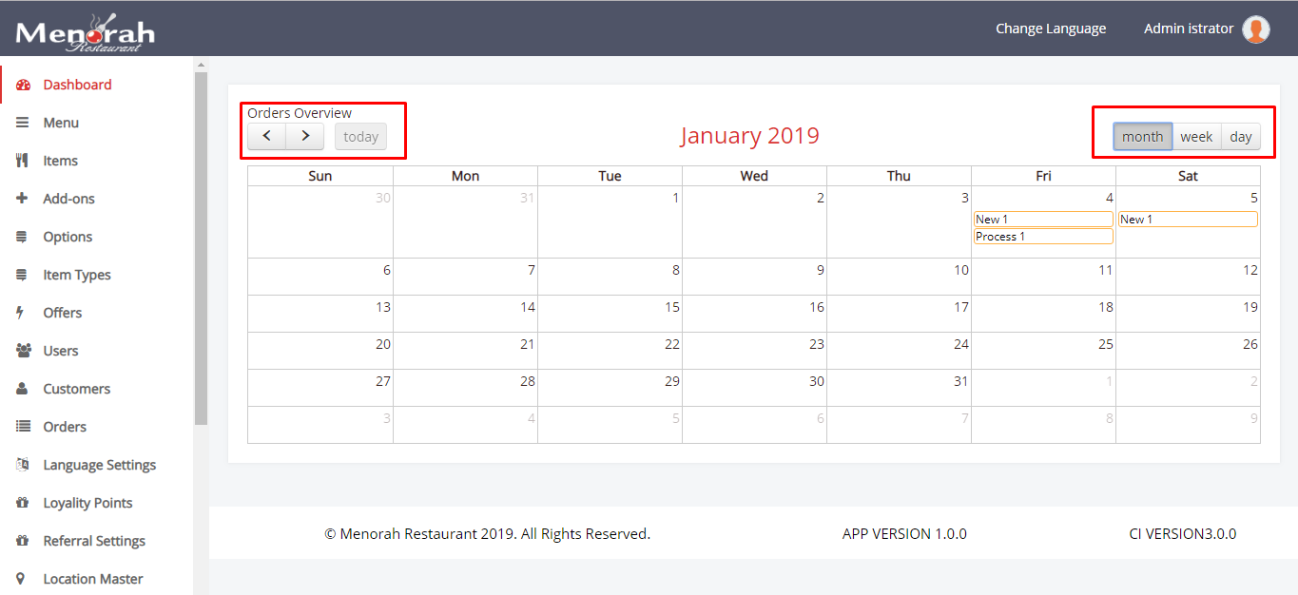Switch calendar to week view
1298x595 pixels.
pyautogui.click(x=1196, y=137)
